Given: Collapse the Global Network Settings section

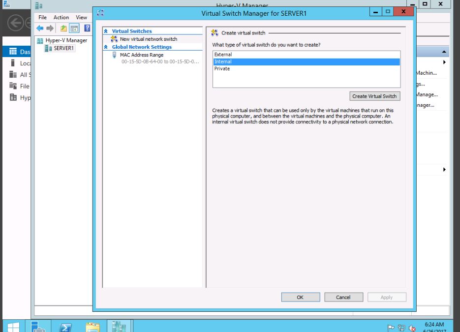Looking at the screenshot, I should 106,47.
